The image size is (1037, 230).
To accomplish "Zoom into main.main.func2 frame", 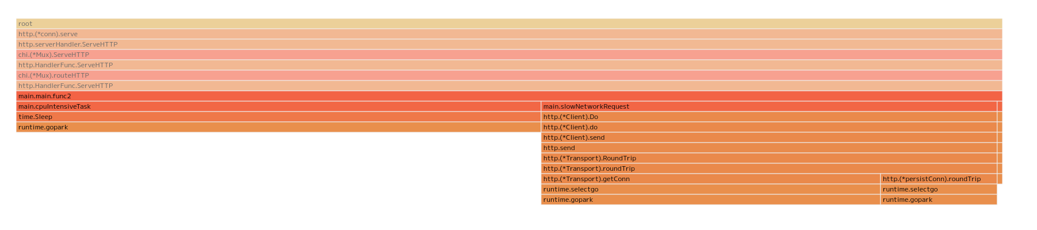I will click(509, 96).
